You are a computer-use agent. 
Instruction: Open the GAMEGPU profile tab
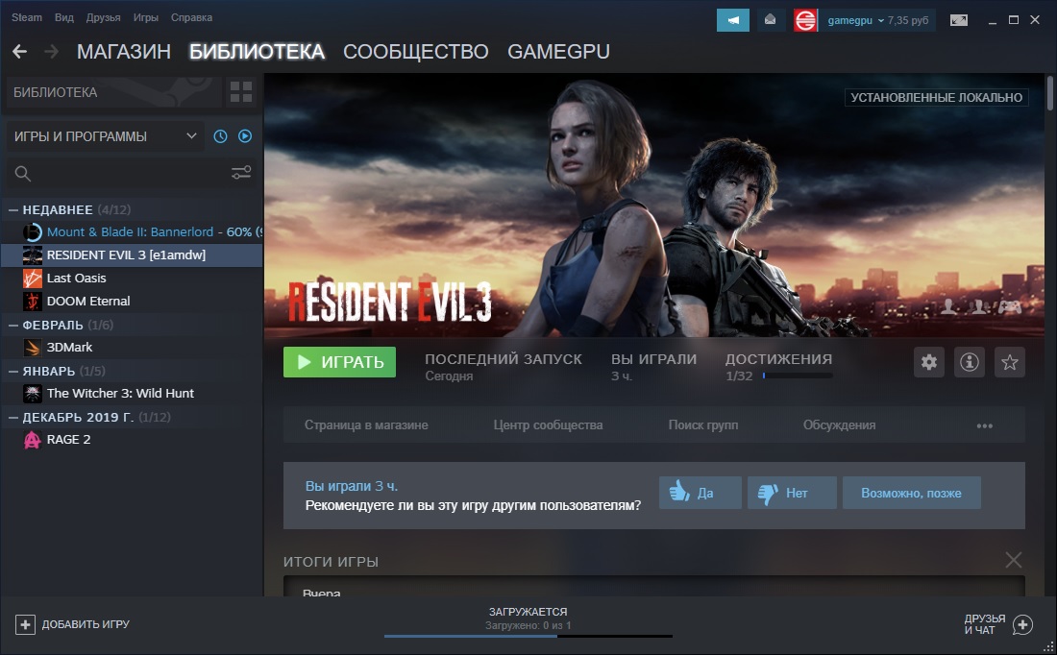[x=558, y=51]
